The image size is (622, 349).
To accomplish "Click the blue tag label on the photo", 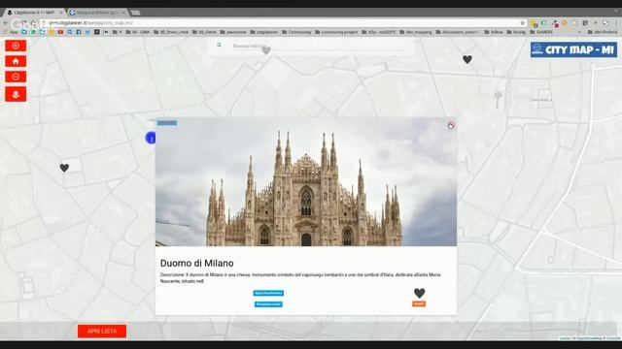I will [166, 123].
